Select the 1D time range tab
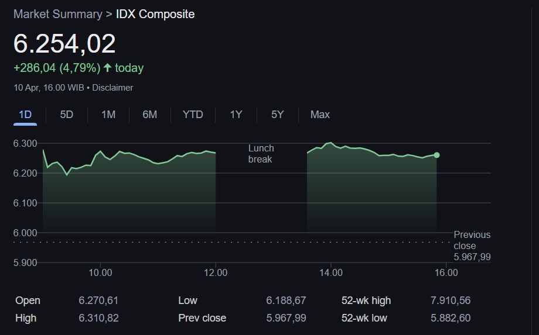 25,115
